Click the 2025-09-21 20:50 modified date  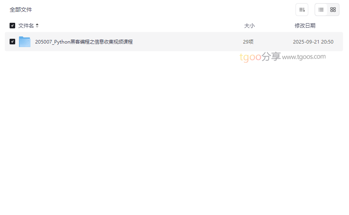tap(313, 42)
